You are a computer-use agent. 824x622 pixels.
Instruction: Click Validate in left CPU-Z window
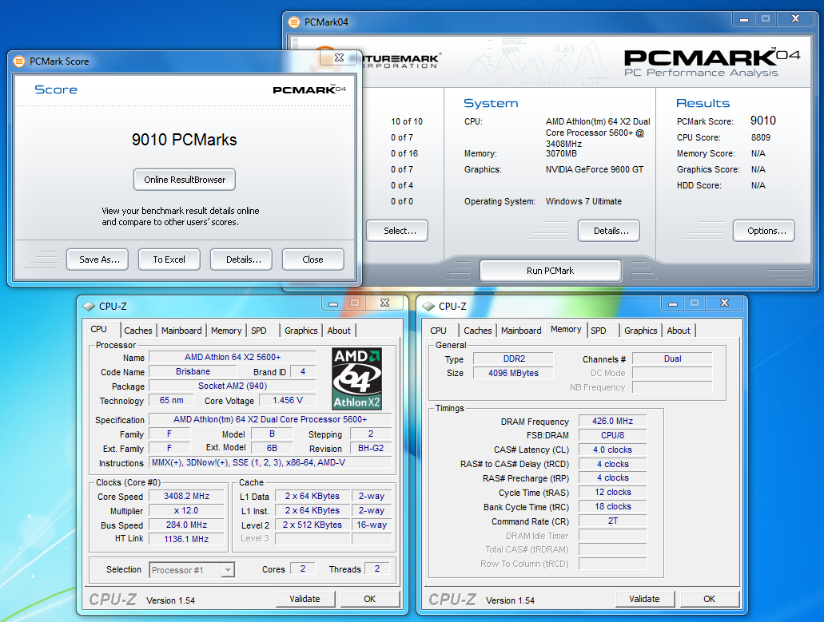(305, 599)
